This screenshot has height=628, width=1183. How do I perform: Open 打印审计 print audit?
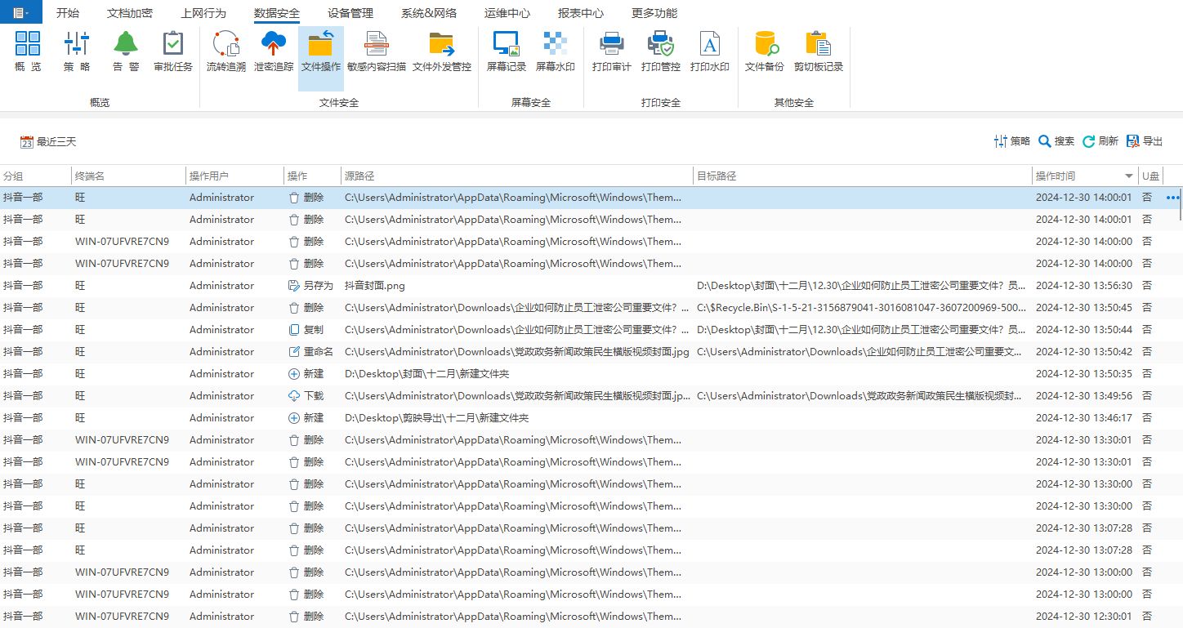click(611, 51)
